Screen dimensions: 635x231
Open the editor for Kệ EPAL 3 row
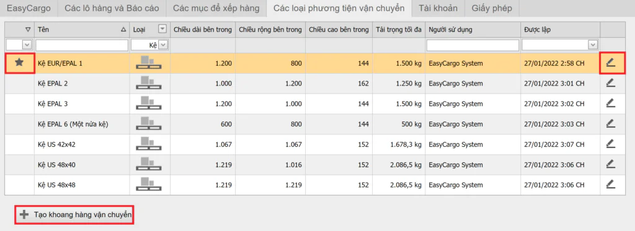611,103
